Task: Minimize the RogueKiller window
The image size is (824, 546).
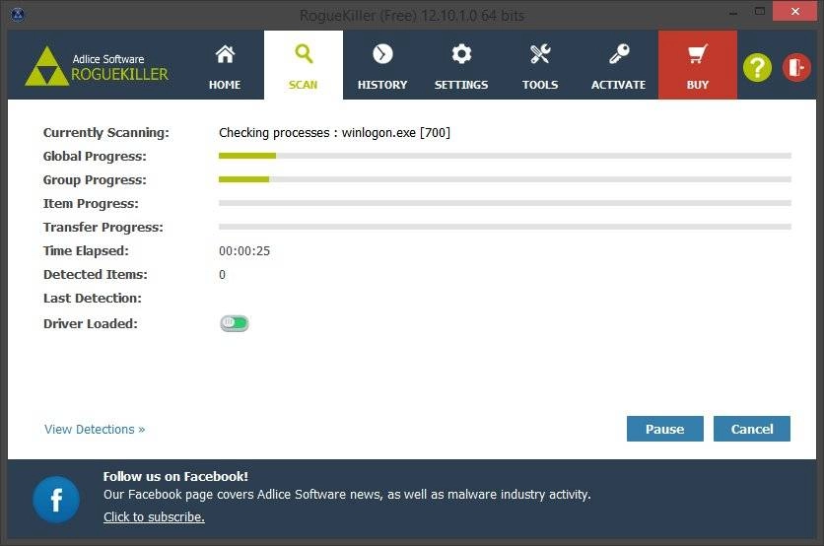Action: pyautogui.click(x=733, y=12)
